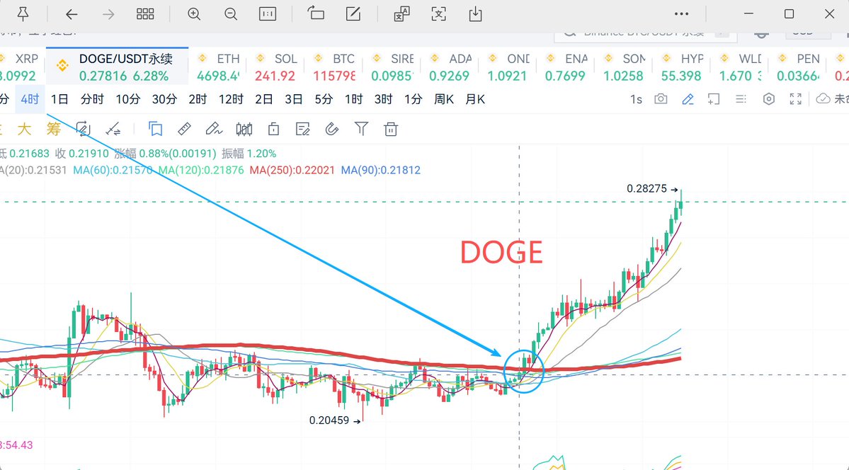
Task: Open the thumbnail grid view
Action: click(x=145, y=14)
